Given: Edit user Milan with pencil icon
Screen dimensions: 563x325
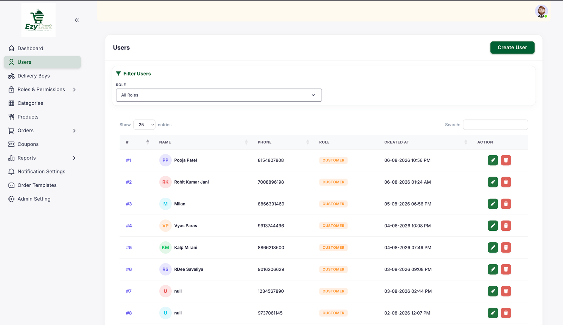Looking at the screenshot, I should click(x=493, y=204).
